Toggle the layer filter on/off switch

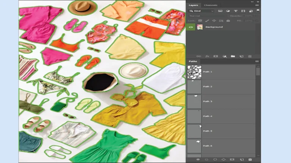pos(257,11)
